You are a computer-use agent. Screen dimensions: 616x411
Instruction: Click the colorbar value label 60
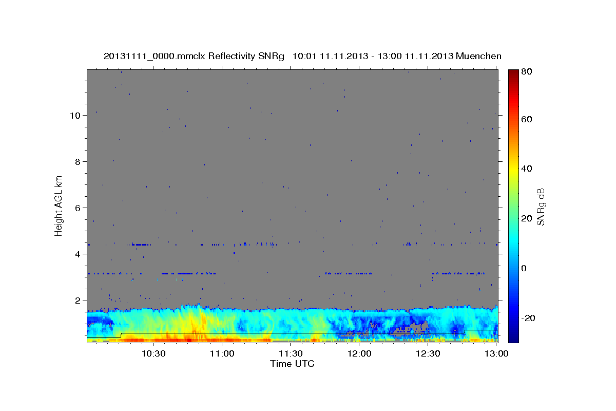point(526,119)
